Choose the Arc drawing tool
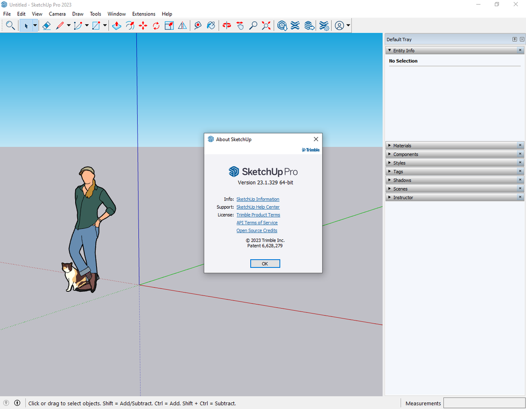The height and width of the screenshot is (409, 526). [x=78, y=26]
